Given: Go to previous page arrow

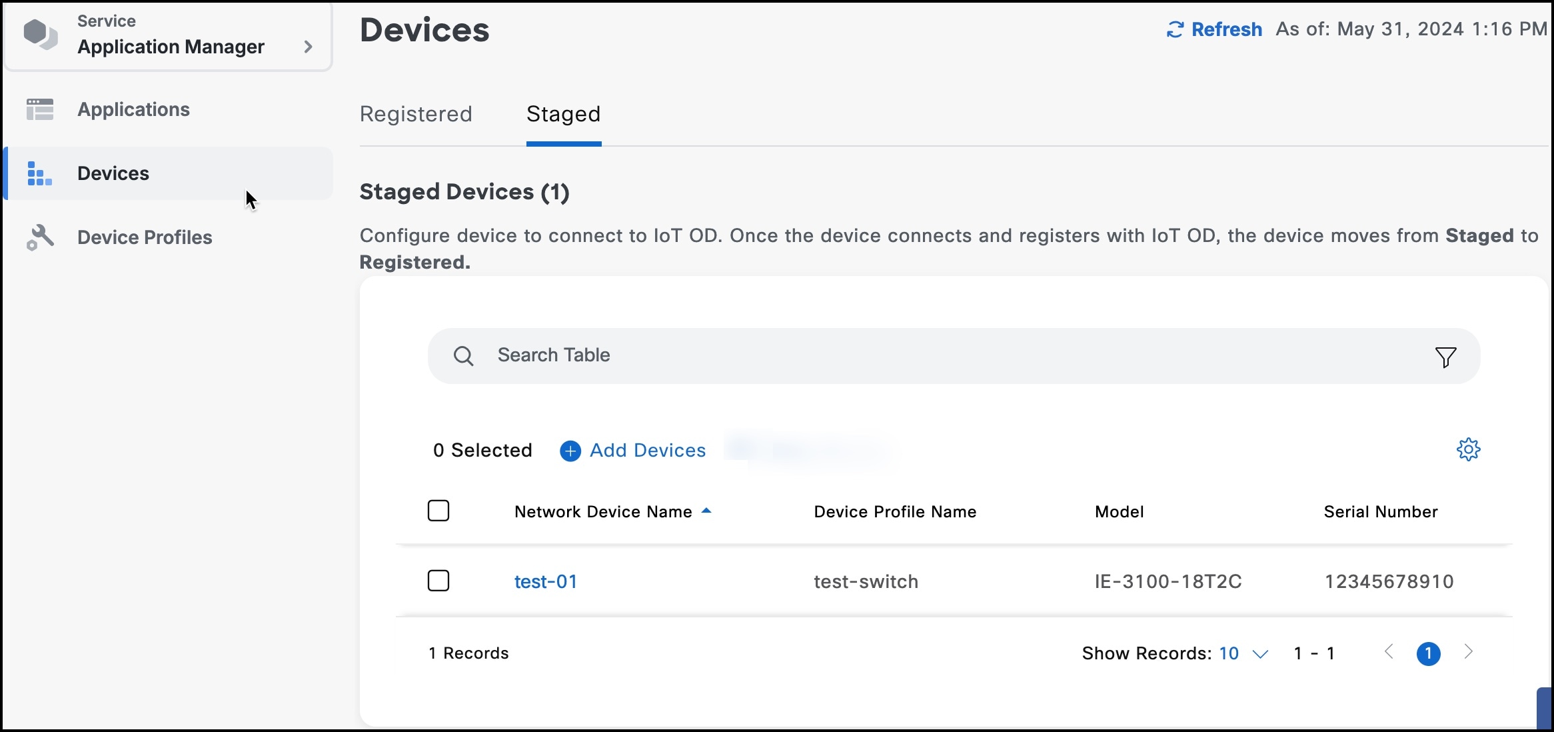Looking at the screenshot, I should 1389,652.
